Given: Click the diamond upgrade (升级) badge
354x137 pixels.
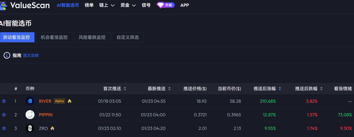Looking at the screenshot, I should [x=165, y=5].
